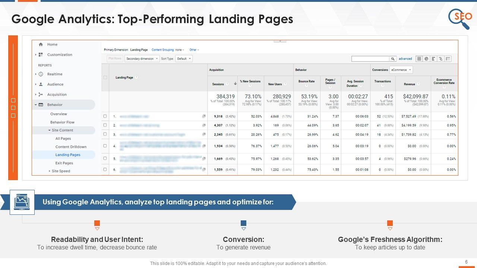Click the advanced filter link
The height and width of the screenshot is (268, 477).
(x=405, y=59)
